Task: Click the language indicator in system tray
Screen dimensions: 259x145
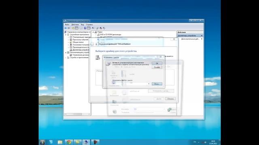Action: 195,142
